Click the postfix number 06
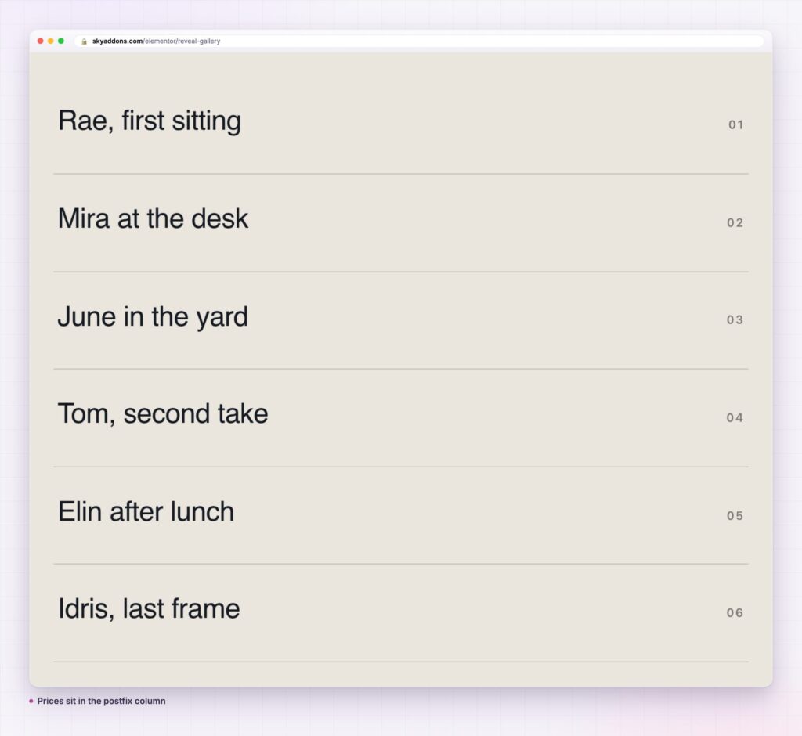802x736 pixels. (x=735, y=613)
